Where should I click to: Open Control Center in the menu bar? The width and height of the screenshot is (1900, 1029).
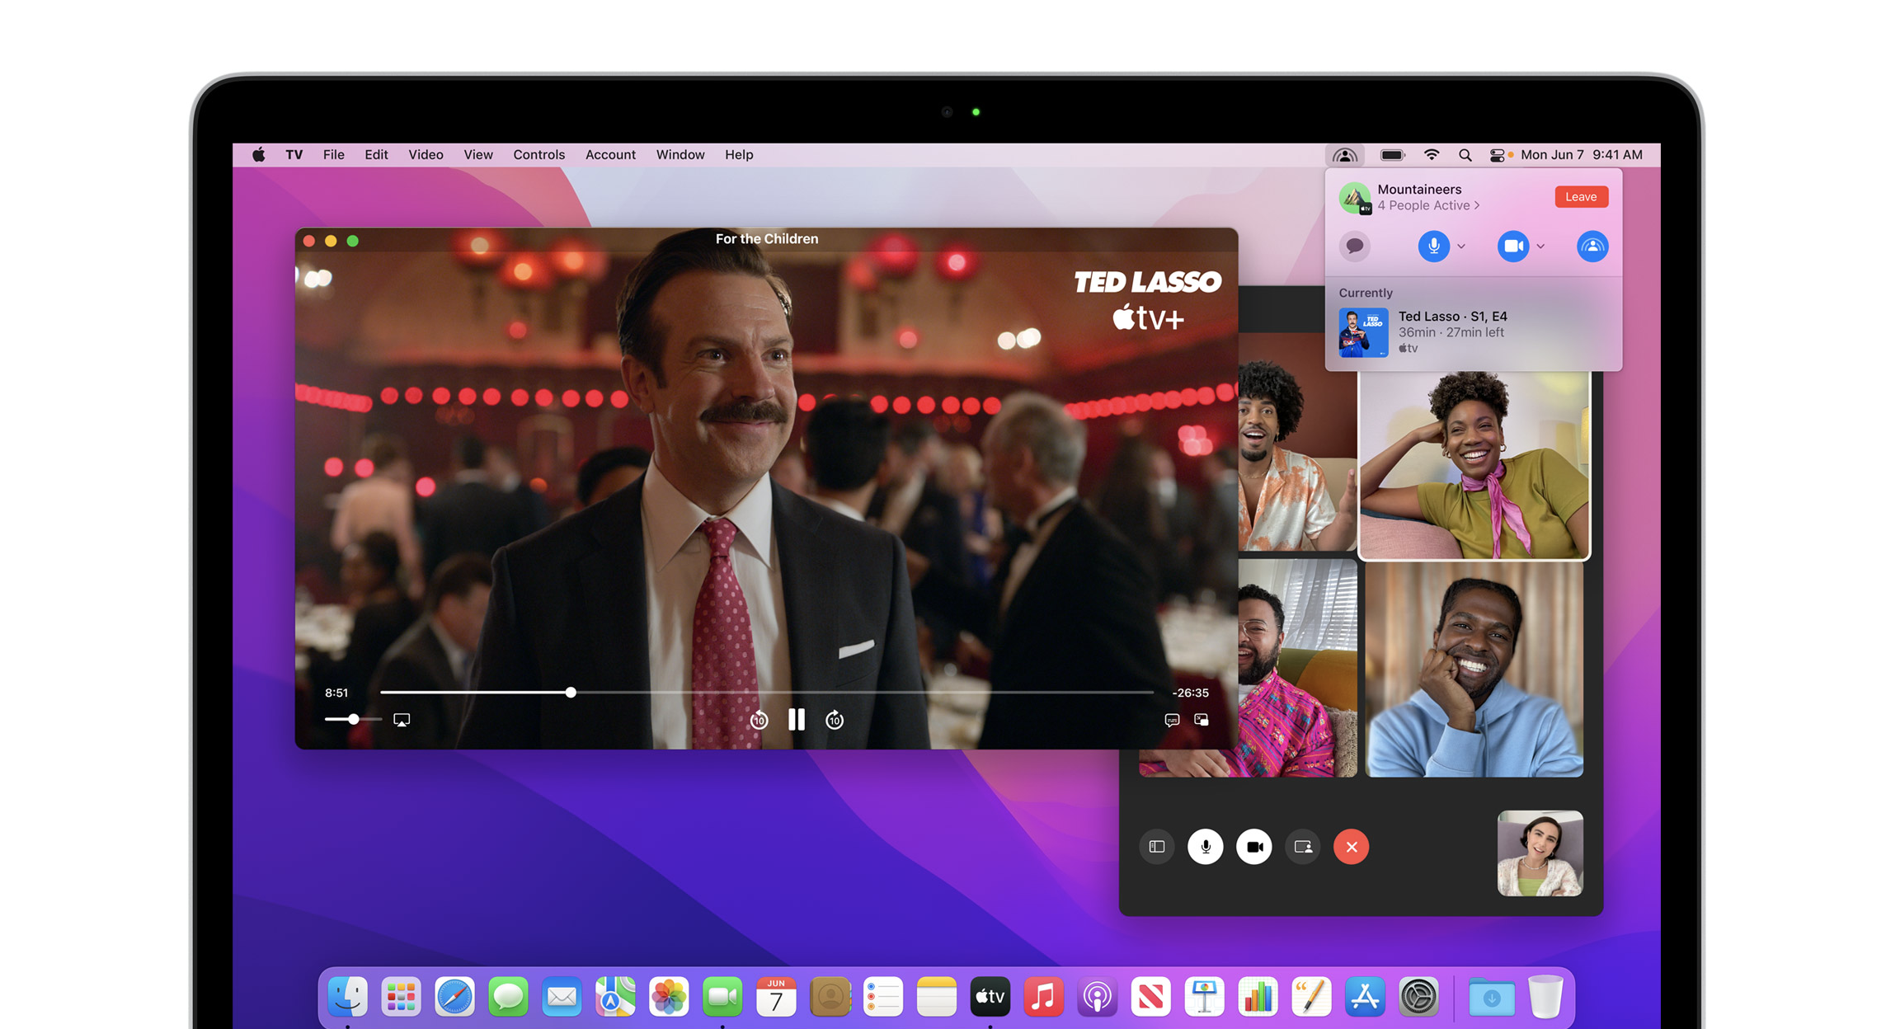point(1498,155)
